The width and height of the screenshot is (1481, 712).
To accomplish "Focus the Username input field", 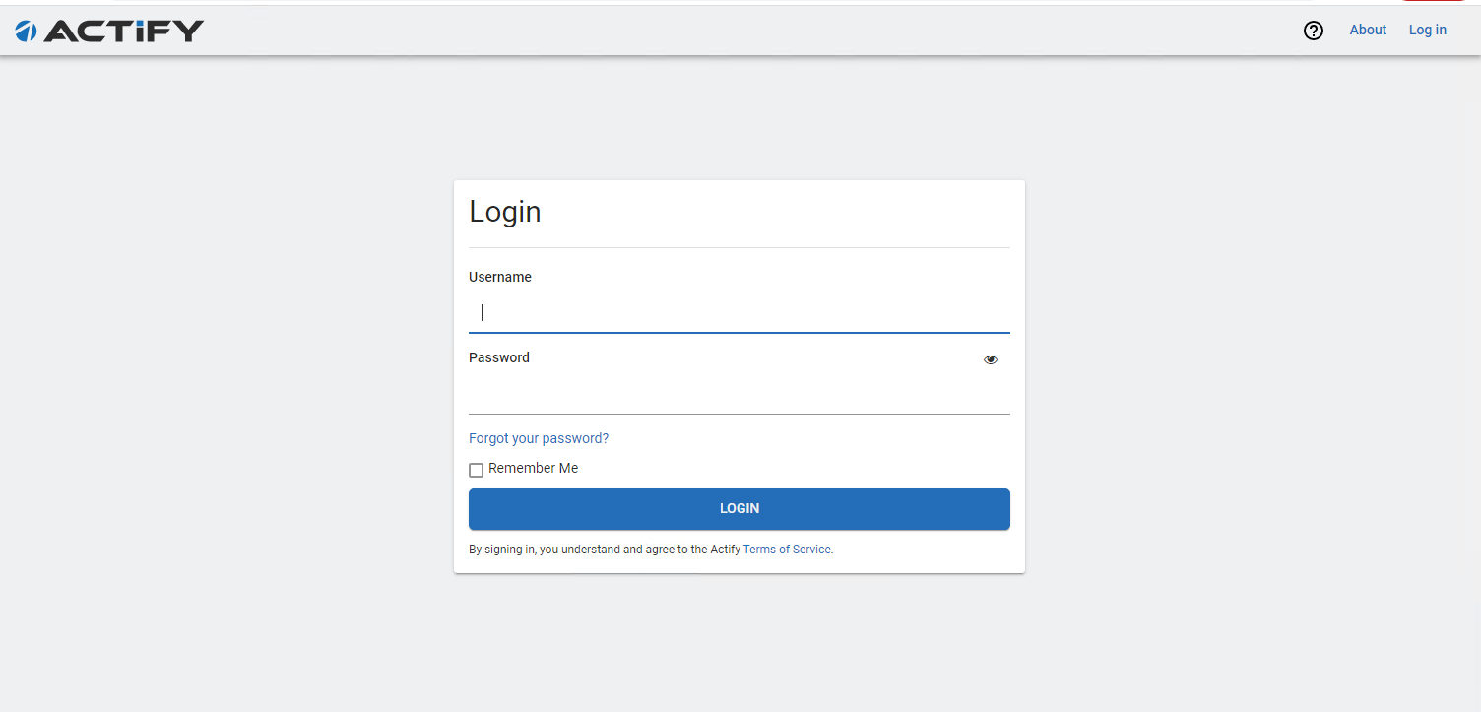I will (740, 312).
